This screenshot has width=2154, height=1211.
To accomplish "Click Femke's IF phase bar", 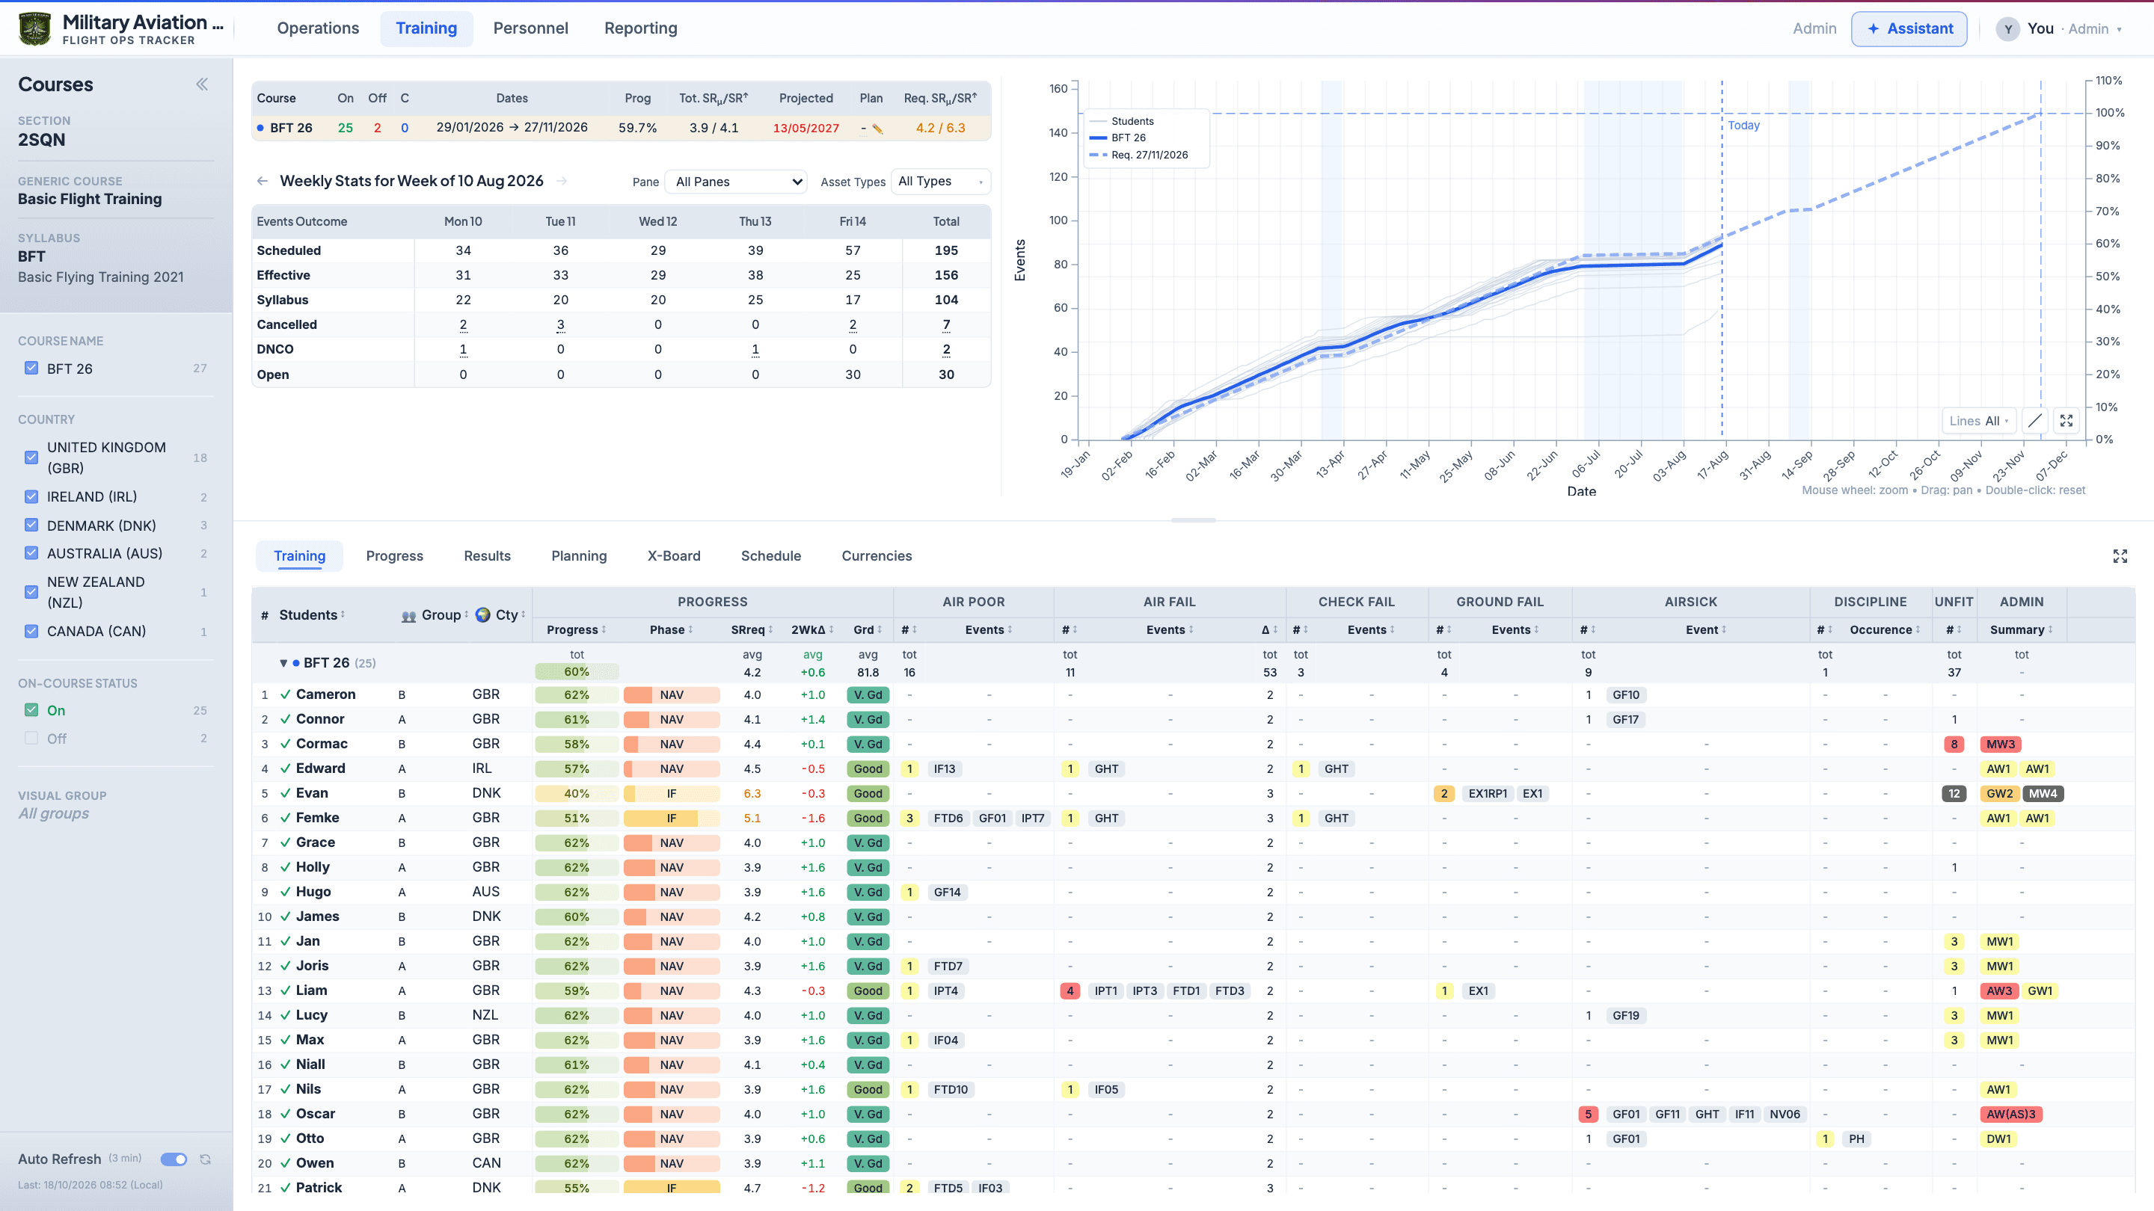I will click(x=672, y=819).
